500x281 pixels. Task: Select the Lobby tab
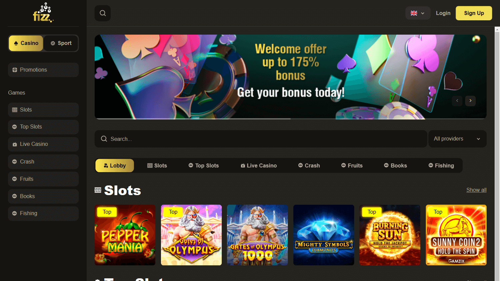coord(115,165)
